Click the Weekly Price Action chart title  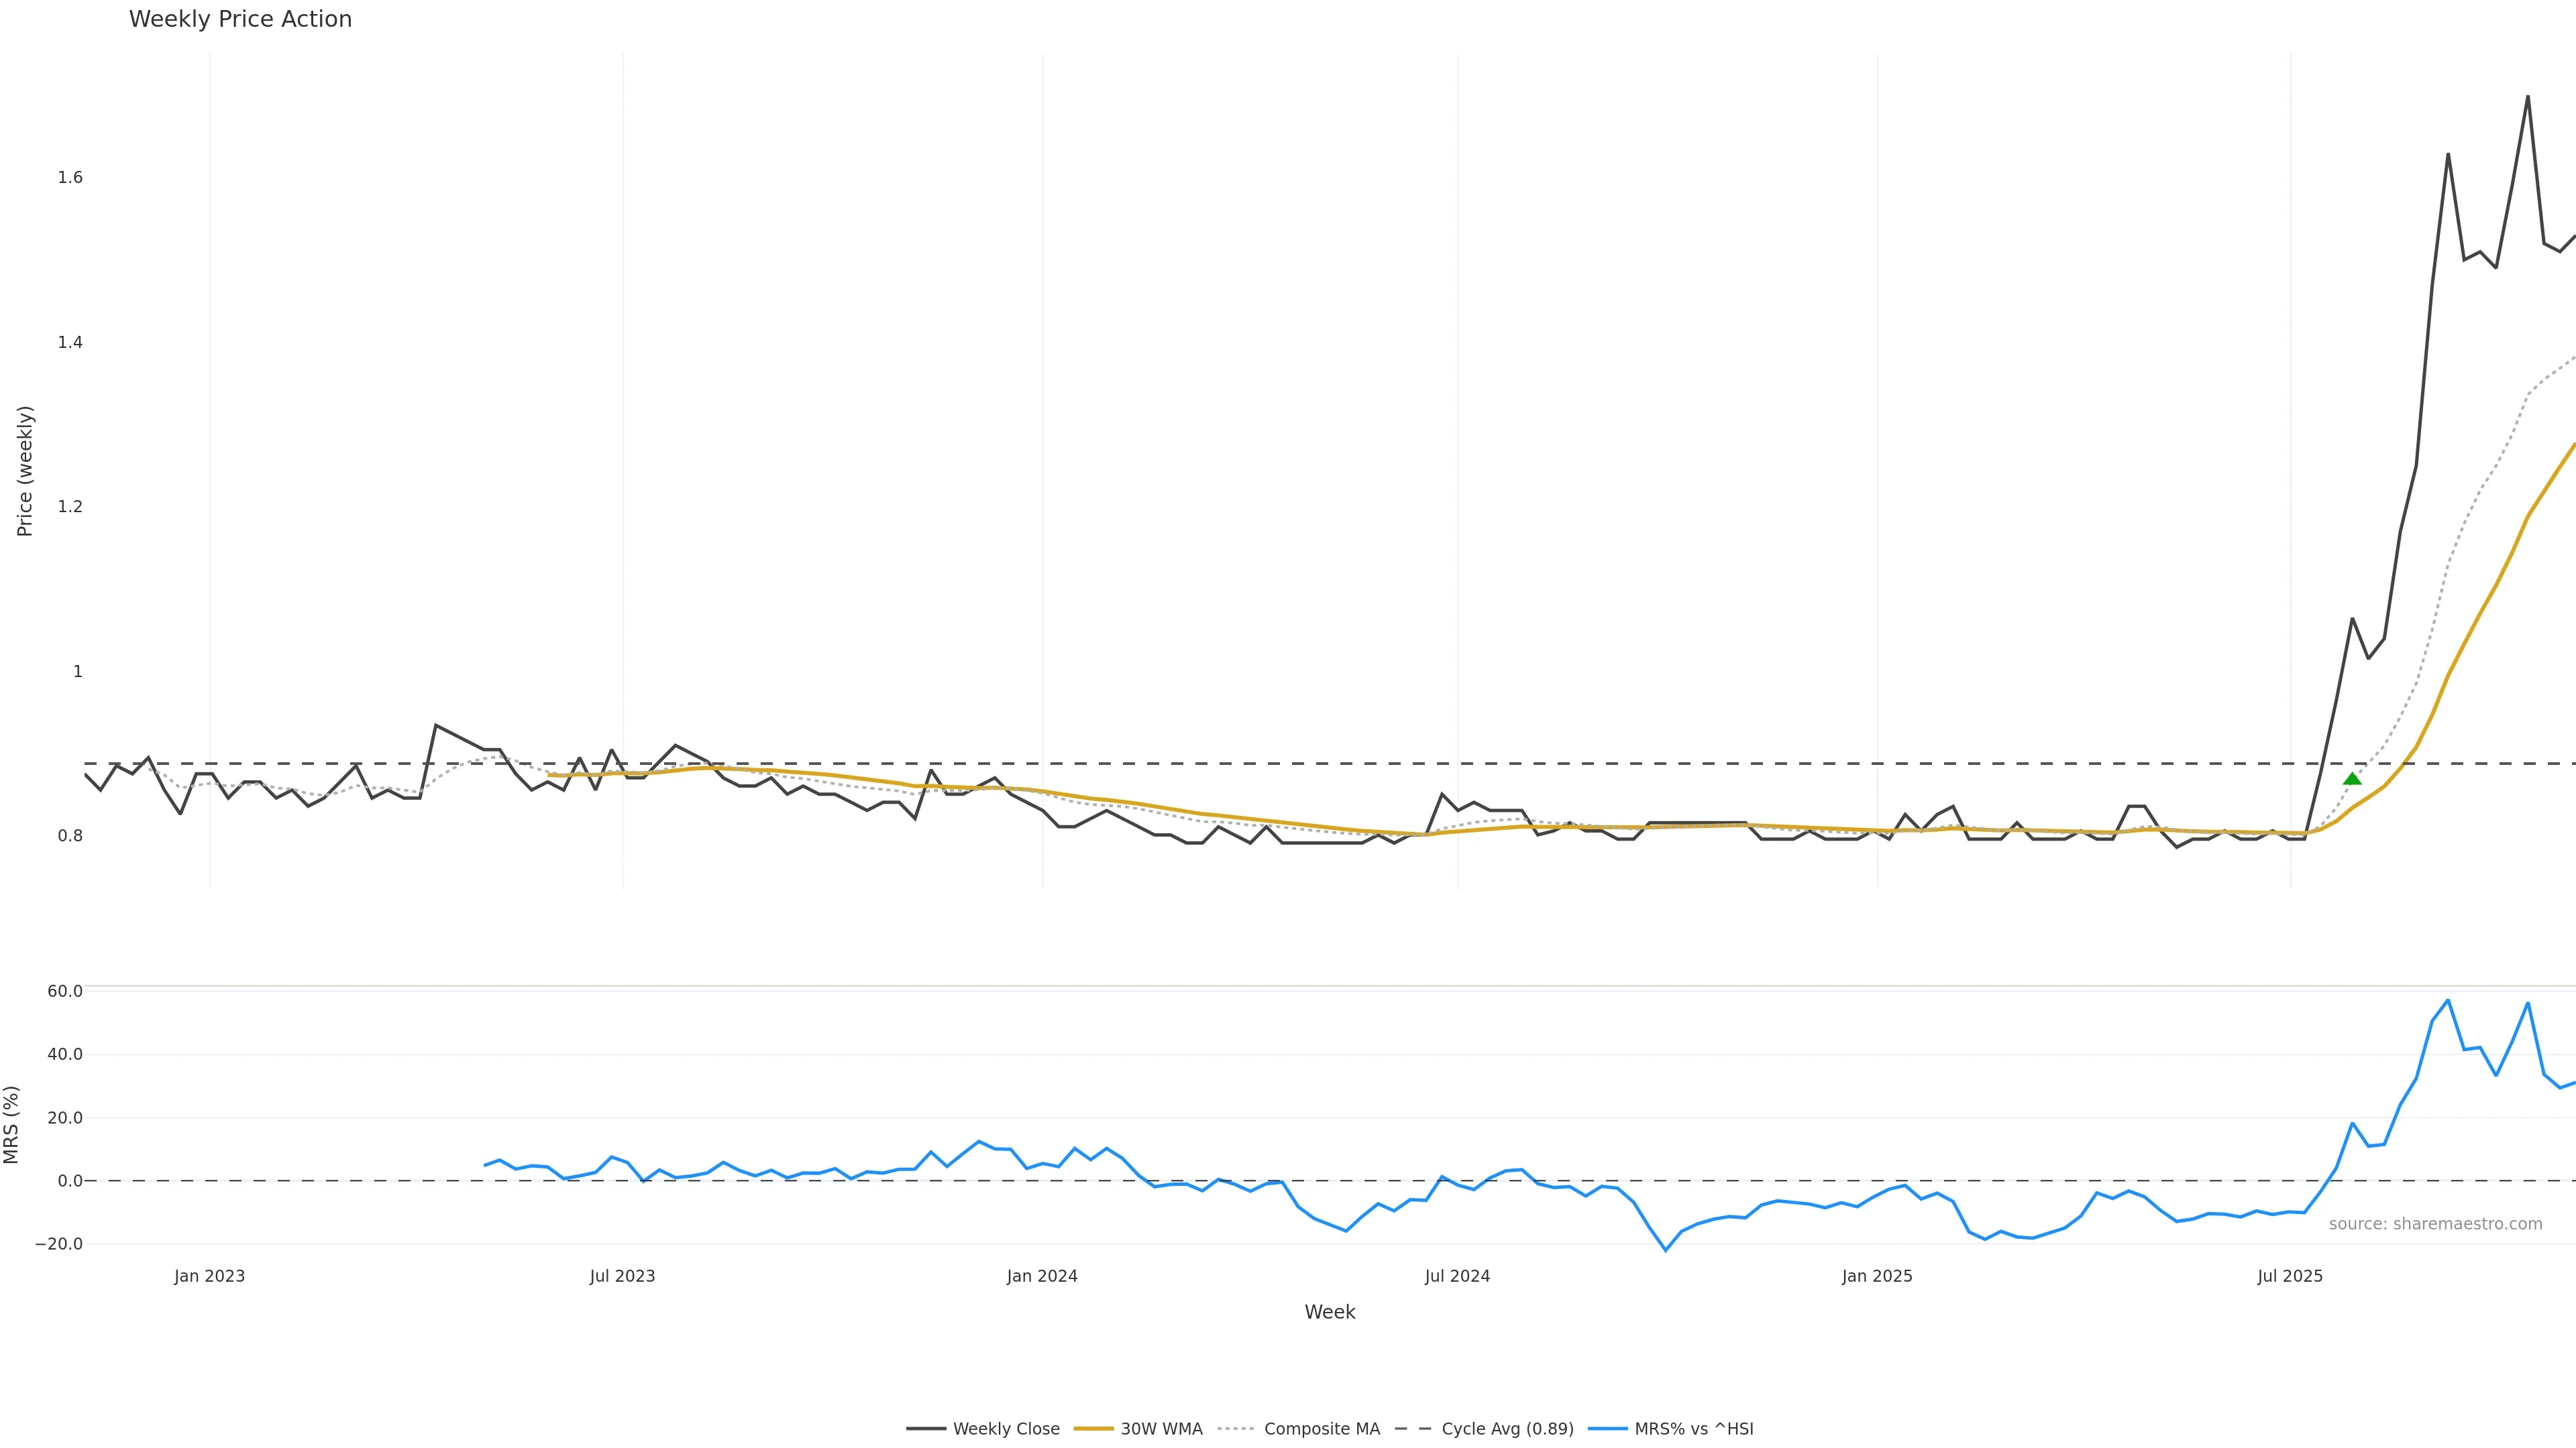(240, 19)
